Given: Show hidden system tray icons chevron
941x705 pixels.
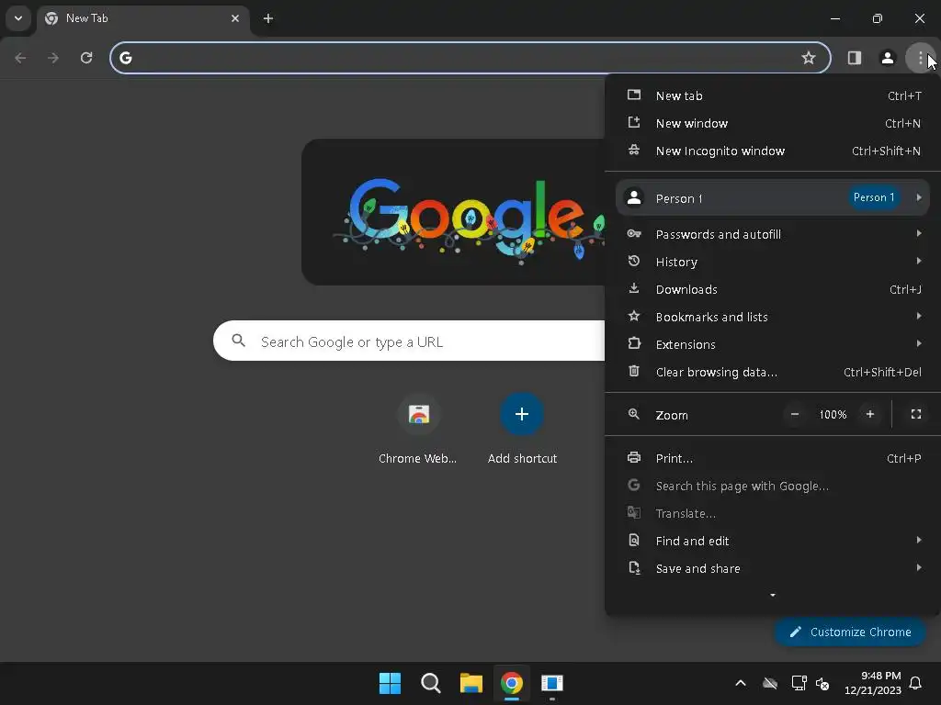Looking at the screenshot, I should (x=741, y=683).
